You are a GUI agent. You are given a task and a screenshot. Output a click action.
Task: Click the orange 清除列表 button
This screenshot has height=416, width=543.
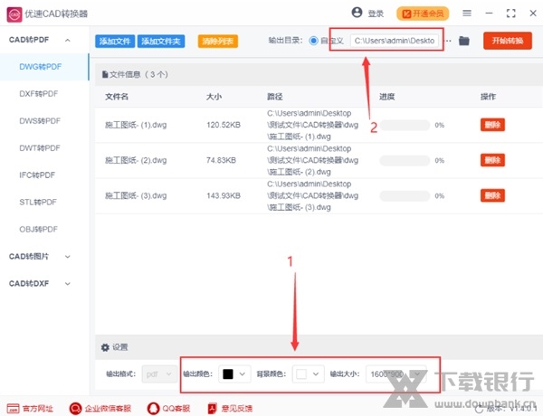pyautogui.click(x=218, y=42)
